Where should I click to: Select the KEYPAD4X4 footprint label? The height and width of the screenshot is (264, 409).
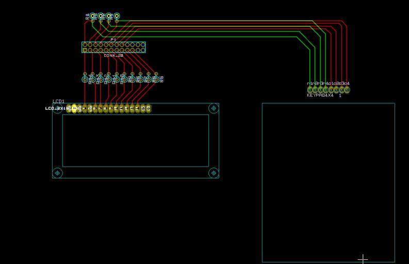[x=320, y=95]
